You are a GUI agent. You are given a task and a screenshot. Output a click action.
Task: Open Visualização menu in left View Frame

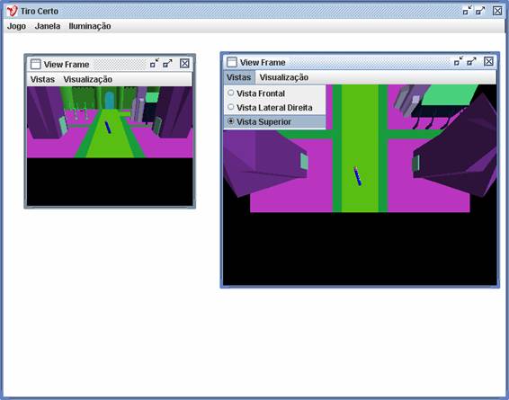point(87,79)
